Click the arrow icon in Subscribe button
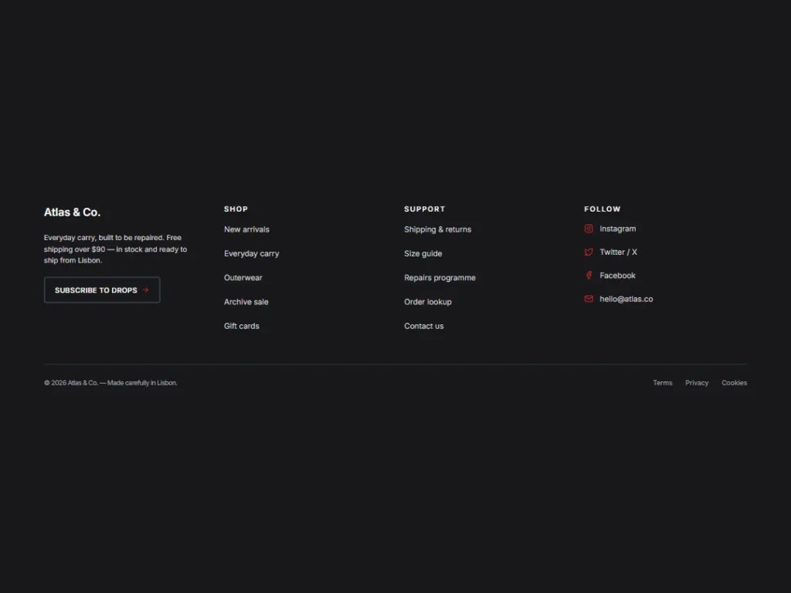The width and height of the screenshot is (791, 593). point(146,290)
